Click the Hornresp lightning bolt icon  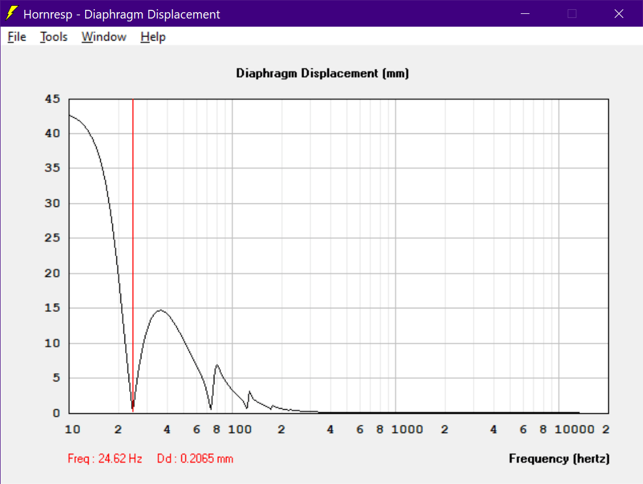point(12,13)
